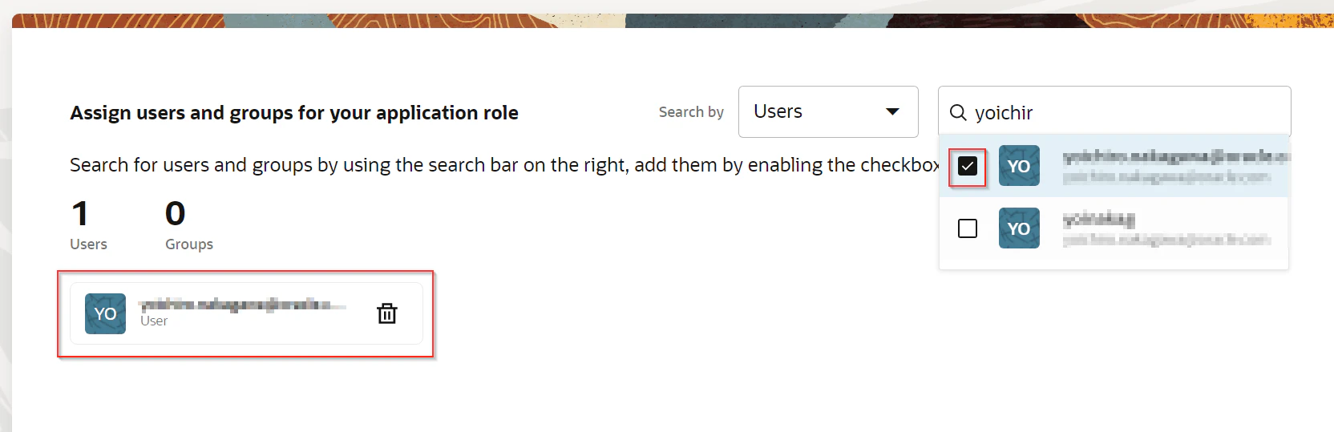Screen dimensions: 1334x432
Task: Click 'Assign users and groups' heading
Action: point(294,113)
